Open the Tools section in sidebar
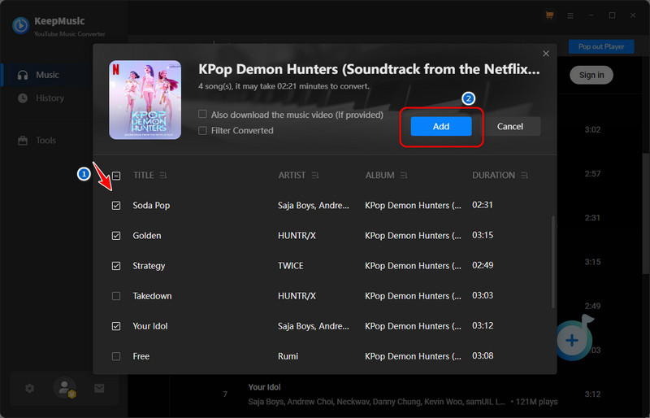The image size is (650, 418). [x=37, y=141]
